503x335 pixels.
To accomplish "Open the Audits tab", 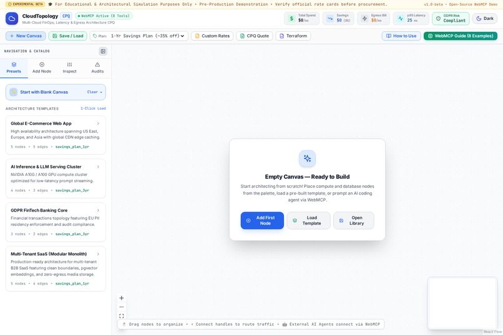I will point(97,68).
